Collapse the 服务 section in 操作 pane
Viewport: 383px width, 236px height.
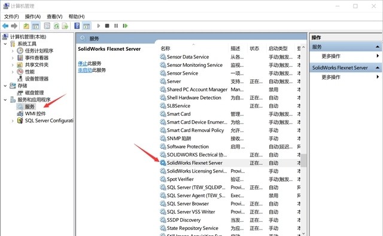378,47
